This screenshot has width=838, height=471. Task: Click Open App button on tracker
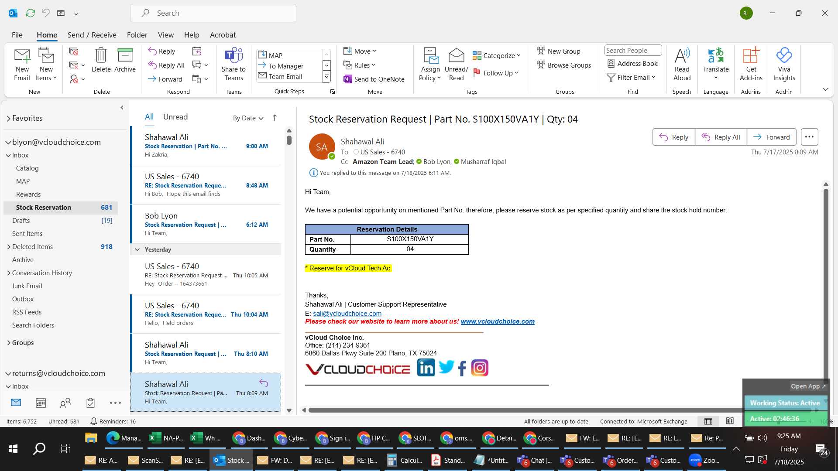[x=808, y=386]
